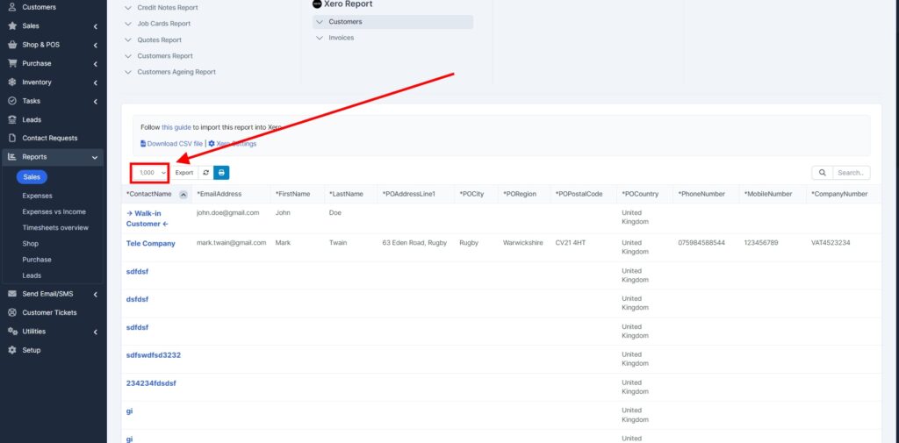899x443 pixels.
Task: Open the 1,000 rows-per-page dropdown
Action: 149,173
